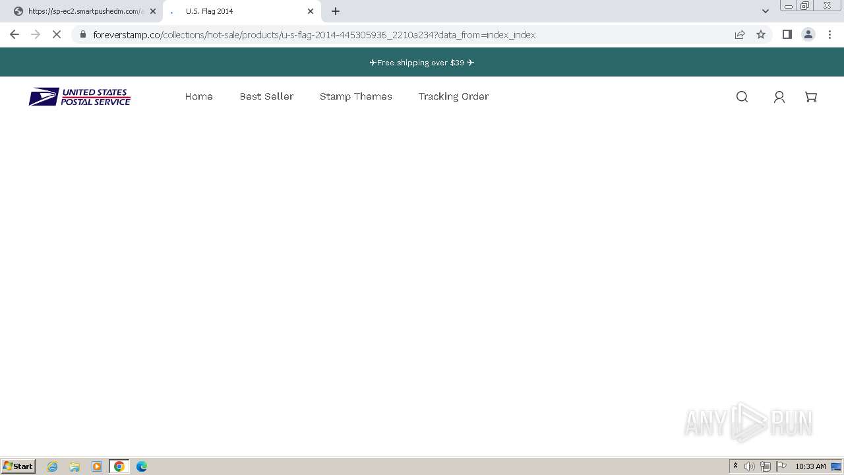Screen dimensions: 844x475
Task: Click the United States Postal Service logo
Action: [x=80, y=97]
